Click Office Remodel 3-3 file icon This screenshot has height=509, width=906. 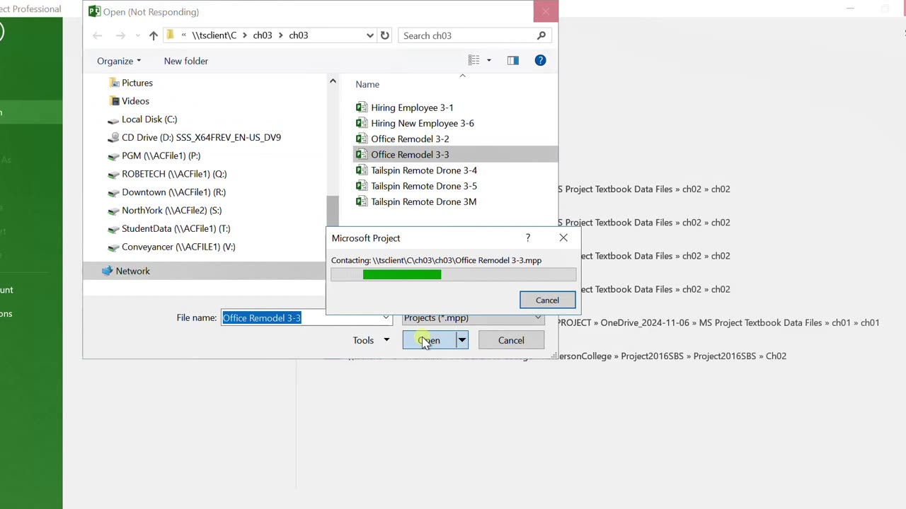(362, 154)
